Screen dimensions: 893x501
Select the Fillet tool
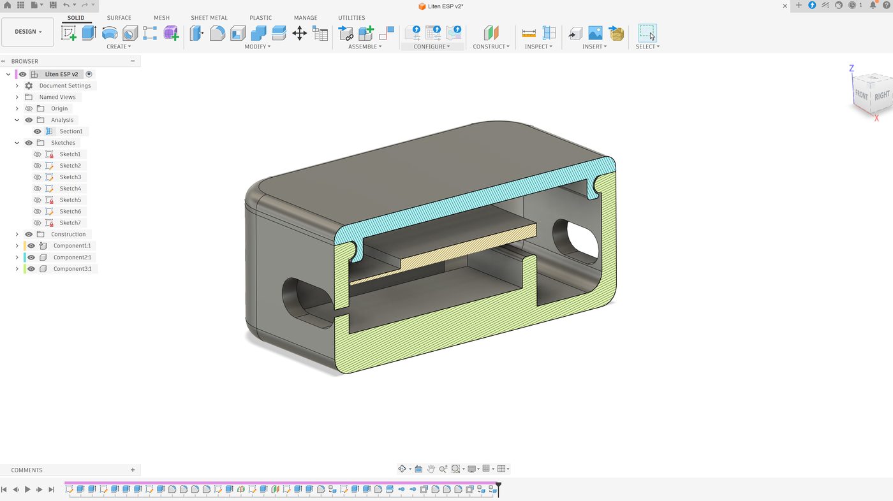click(x=218, y=33)
